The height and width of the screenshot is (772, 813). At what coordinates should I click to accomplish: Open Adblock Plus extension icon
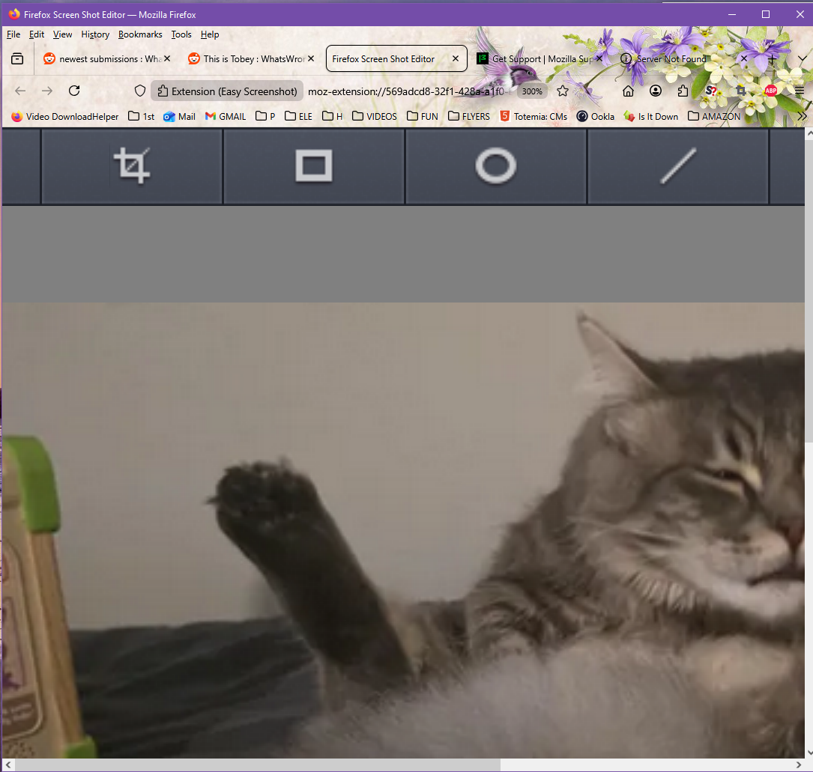coord(770,91)
